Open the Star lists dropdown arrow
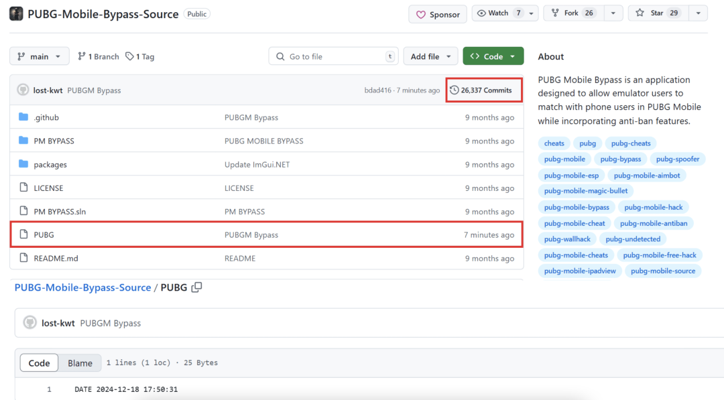 [x=698, y=13]
